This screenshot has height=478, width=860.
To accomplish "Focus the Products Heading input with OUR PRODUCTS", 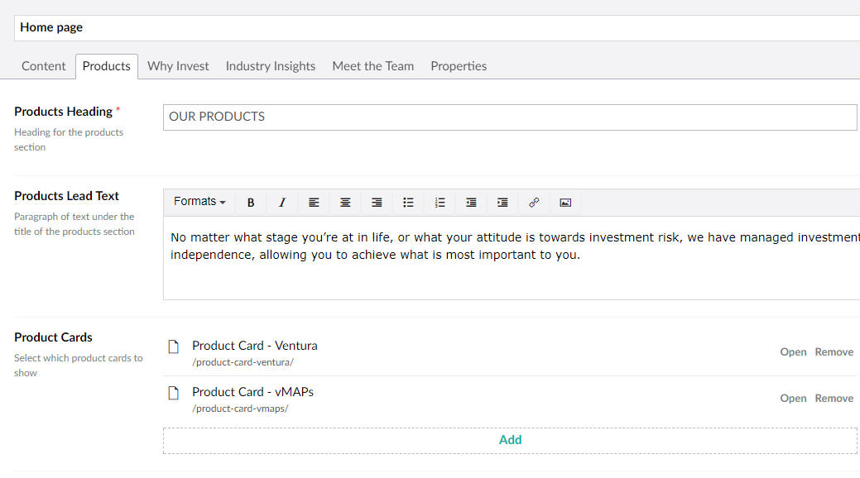I will click(510, 117).
